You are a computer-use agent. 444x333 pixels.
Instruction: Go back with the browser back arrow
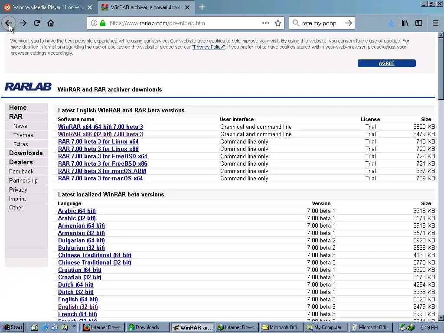coord(9,23)
